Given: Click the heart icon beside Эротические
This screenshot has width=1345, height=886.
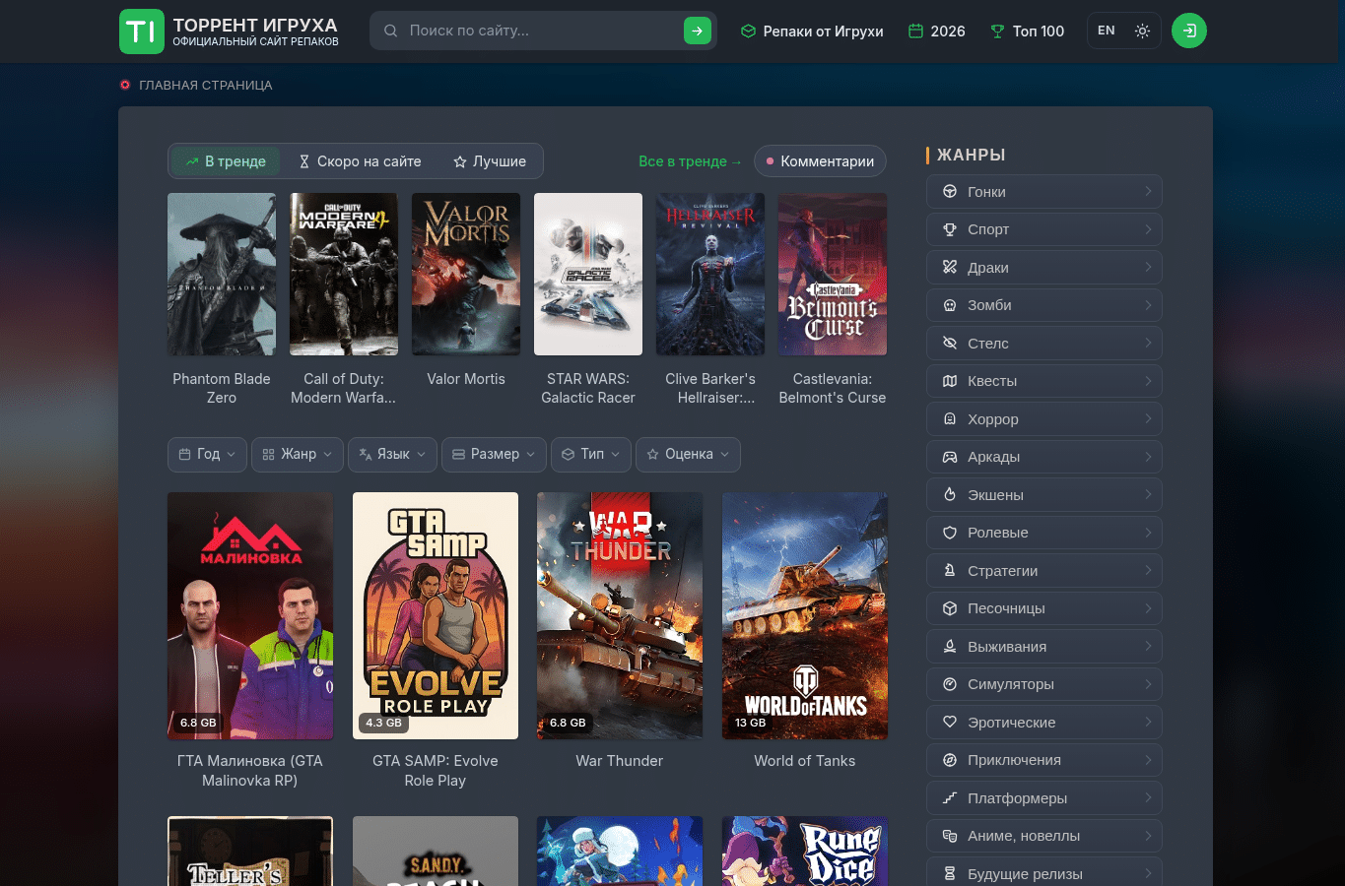Looking at the screenshot, I should pos(950,723).
